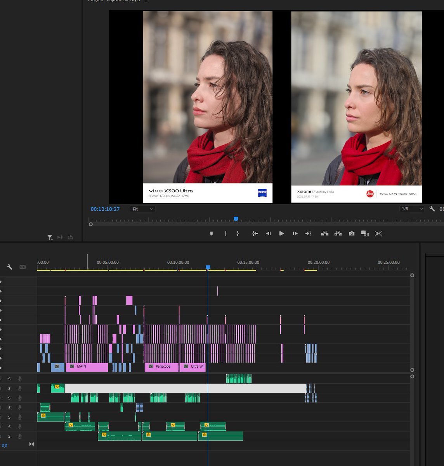444x466 pixels.
Task: Solo the bottom audio track
Action: point(9,436)
